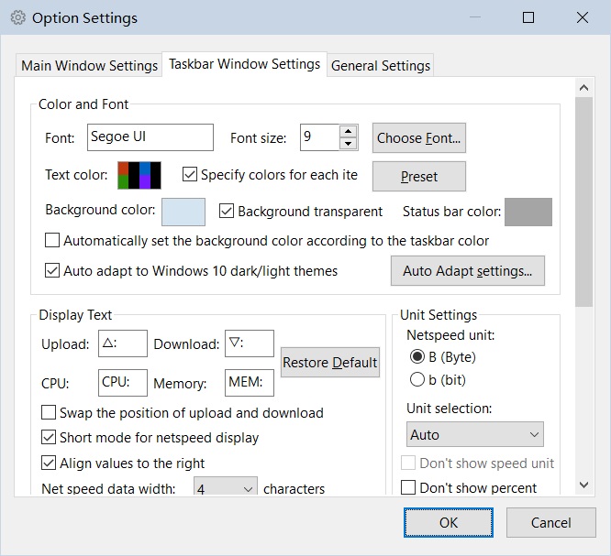611x556 pixels.
Task: Pick the light blue Background color swatch
Action: point(183,212)
